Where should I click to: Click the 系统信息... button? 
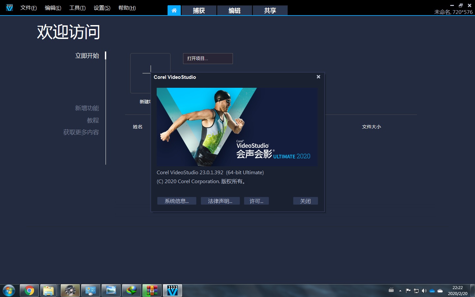[x=177, y=201]
